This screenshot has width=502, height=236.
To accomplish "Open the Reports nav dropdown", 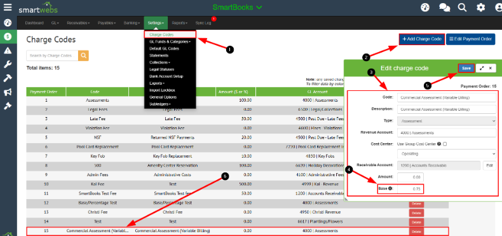I will point(179,23).
